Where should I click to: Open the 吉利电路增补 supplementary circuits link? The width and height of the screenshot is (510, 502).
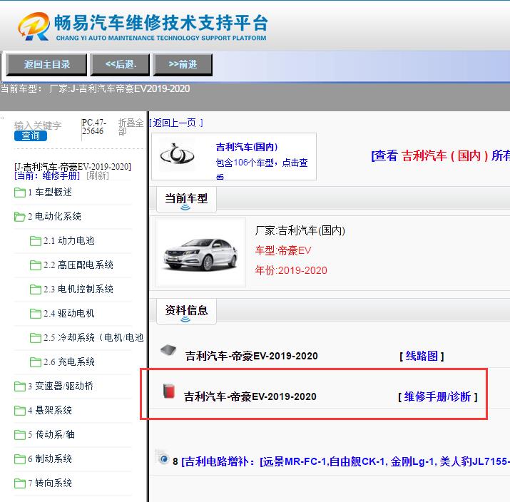click(x=345, y=461)
